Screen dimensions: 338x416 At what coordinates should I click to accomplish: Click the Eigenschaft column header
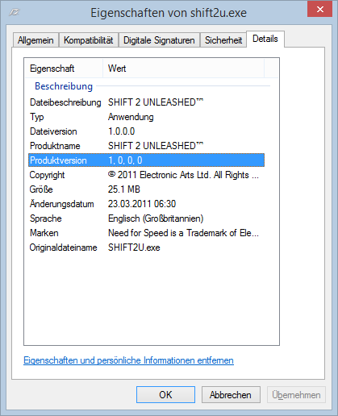[64, 69]
